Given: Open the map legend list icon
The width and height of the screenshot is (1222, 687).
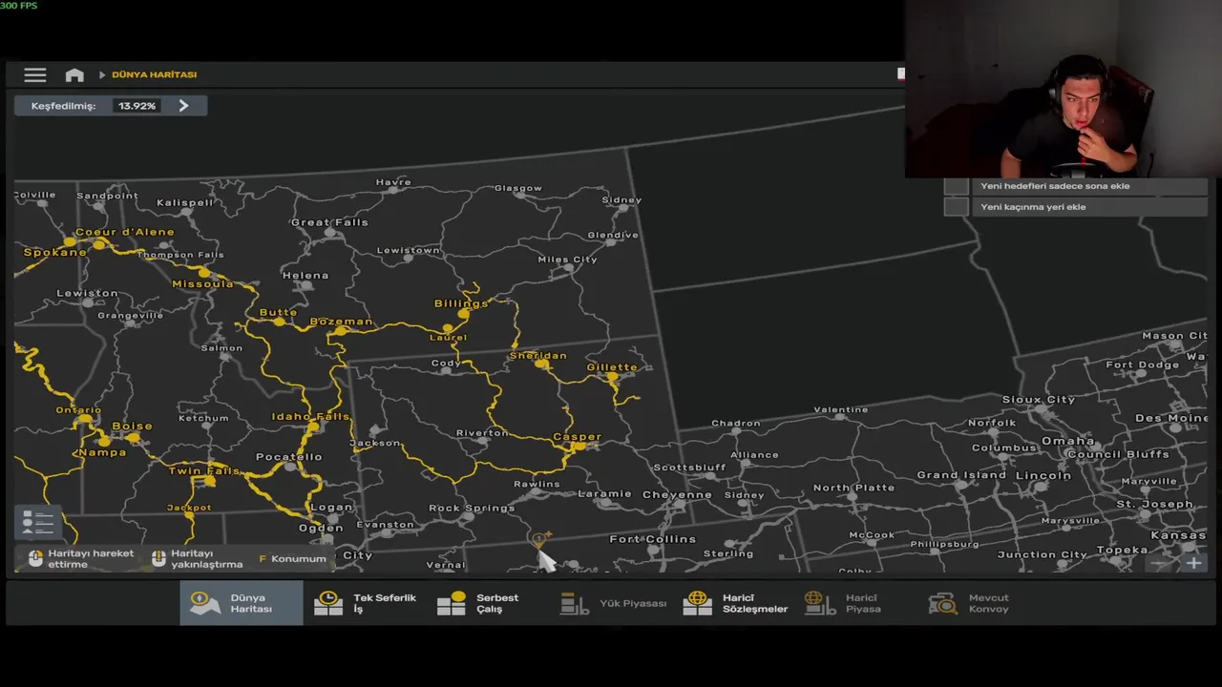Looking at the screenshot, I should [38, 522].
